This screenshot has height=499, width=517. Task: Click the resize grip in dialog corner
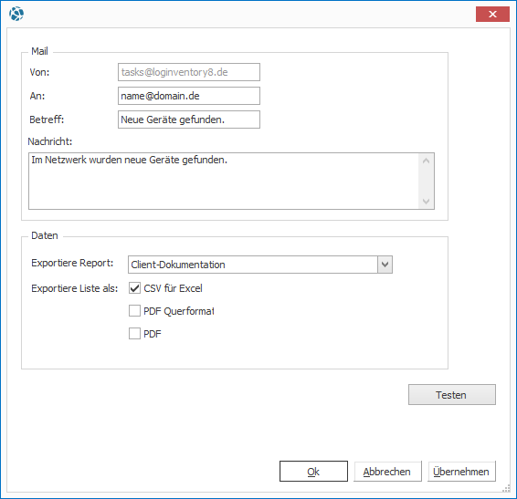(506, 488)
